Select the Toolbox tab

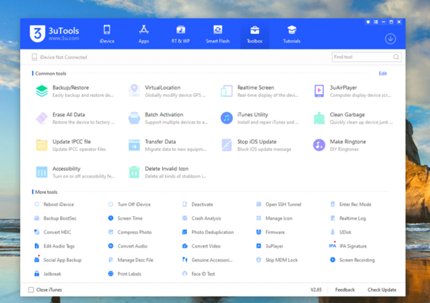(x=254, y=34)
